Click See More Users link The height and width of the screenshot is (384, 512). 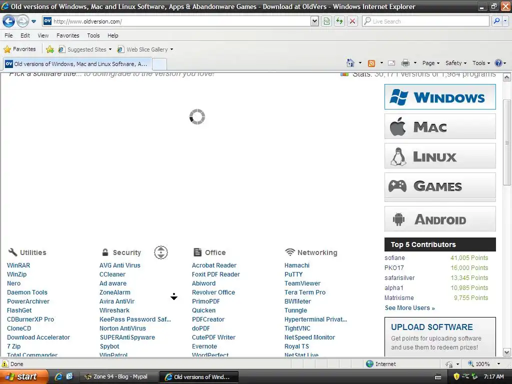tap(410, 308)
